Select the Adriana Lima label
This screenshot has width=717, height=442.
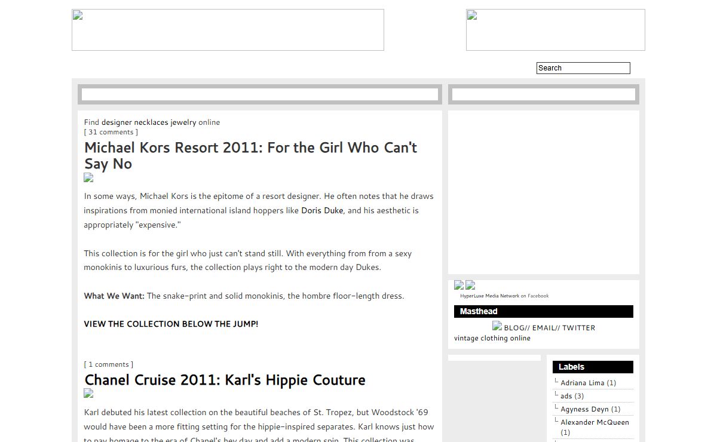(x=583, y=383)
